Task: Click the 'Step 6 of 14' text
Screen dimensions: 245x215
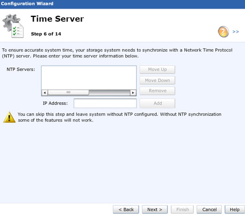Action: [46, 34]
